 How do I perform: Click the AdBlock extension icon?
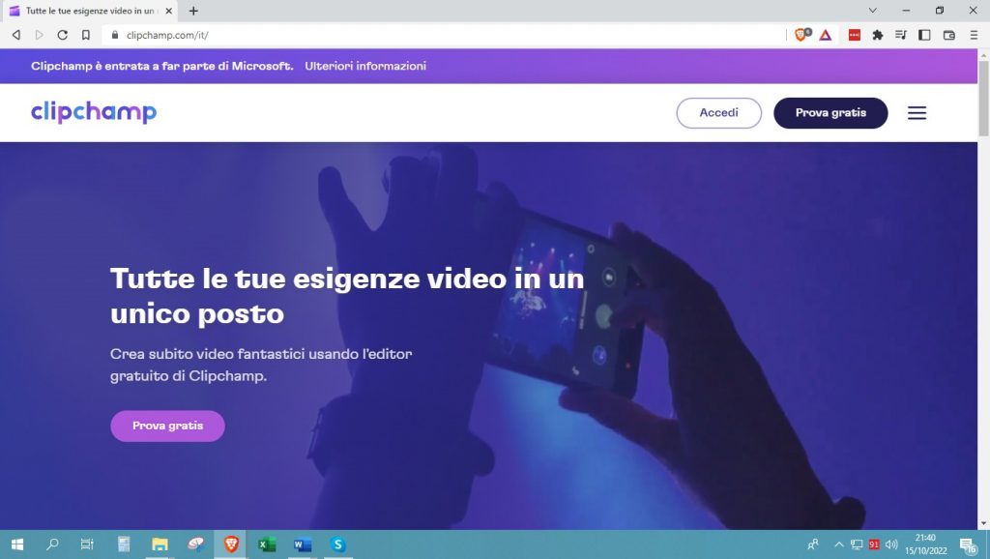point(855,34)
